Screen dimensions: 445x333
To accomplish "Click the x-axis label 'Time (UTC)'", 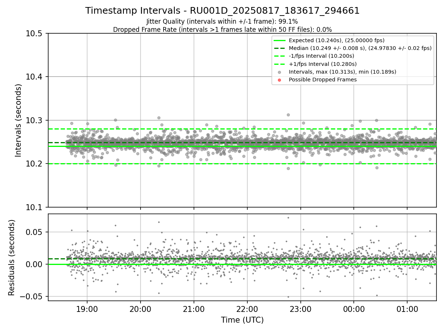I will coord(242,320).
